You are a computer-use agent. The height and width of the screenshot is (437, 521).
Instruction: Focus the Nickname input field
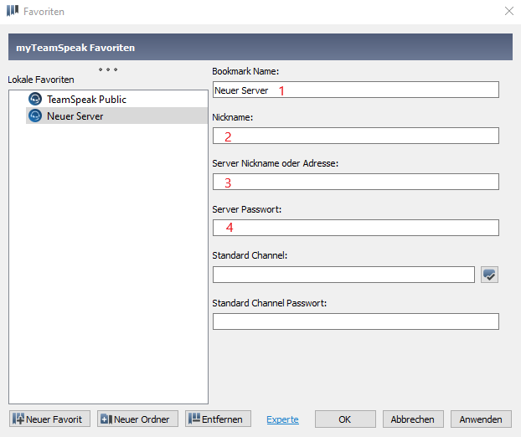coord(356,136)
